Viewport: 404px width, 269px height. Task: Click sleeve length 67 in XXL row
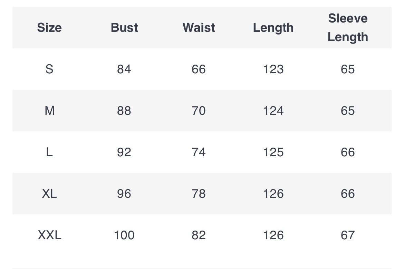[x=348, y=235]
